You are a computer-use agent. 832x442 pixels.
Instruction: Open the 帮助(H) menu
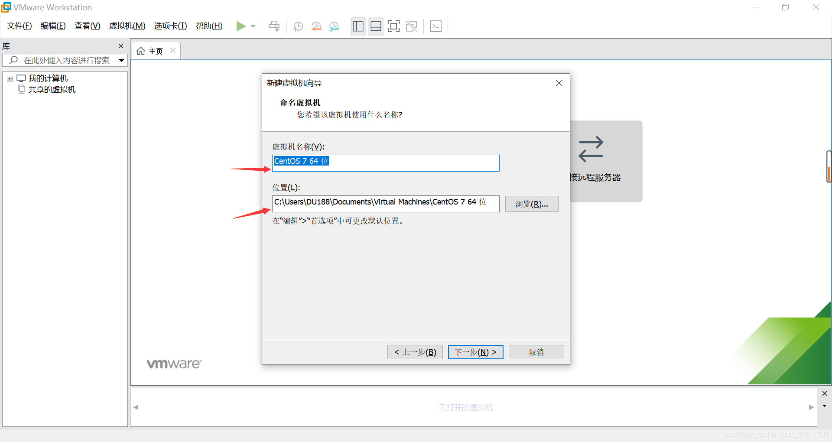pos(209,26)
